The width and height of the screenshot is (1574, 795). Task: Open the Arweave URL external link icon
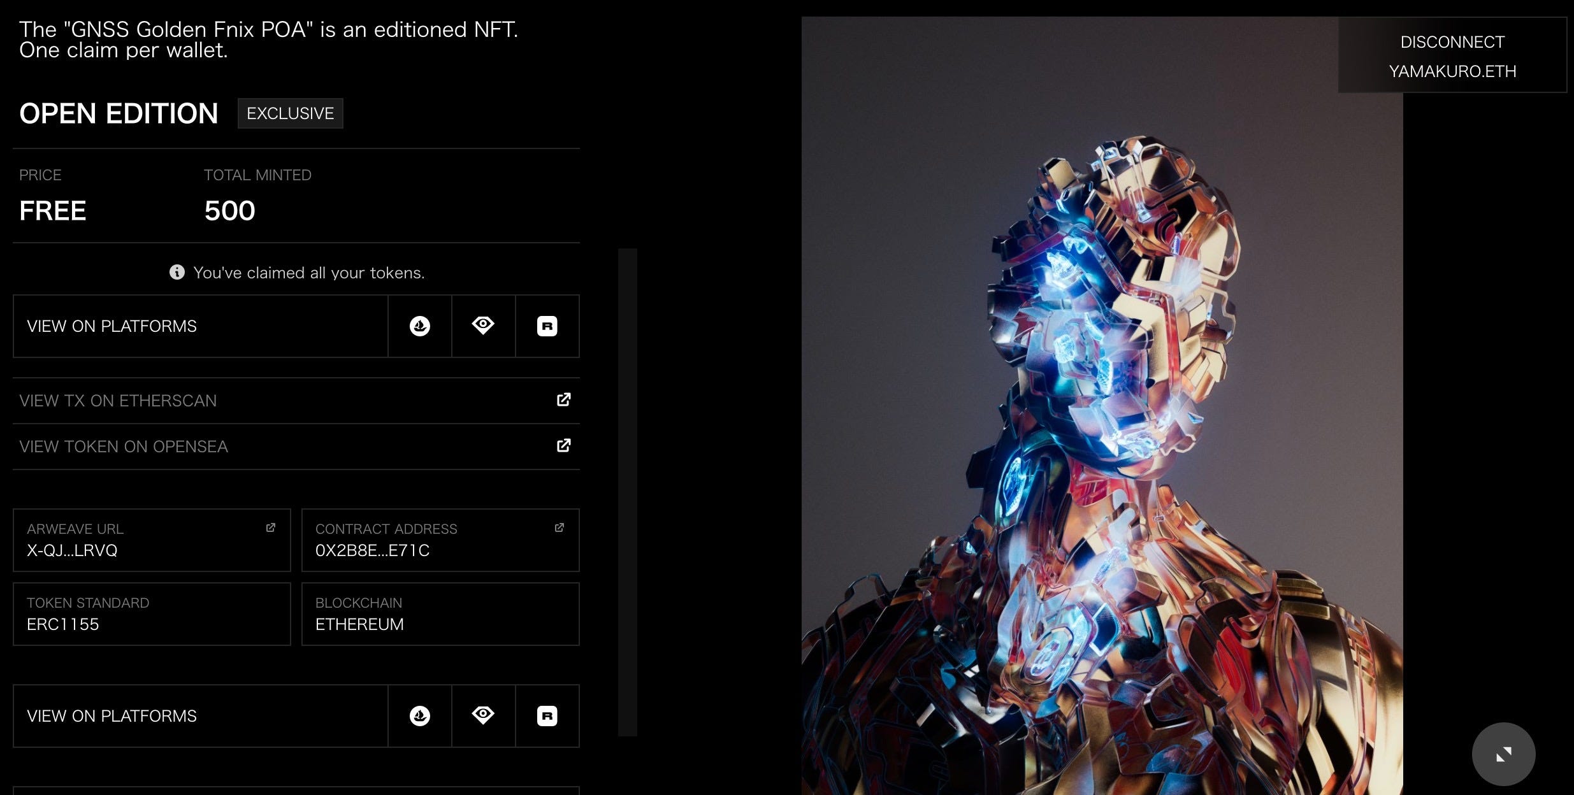[271, 527]
